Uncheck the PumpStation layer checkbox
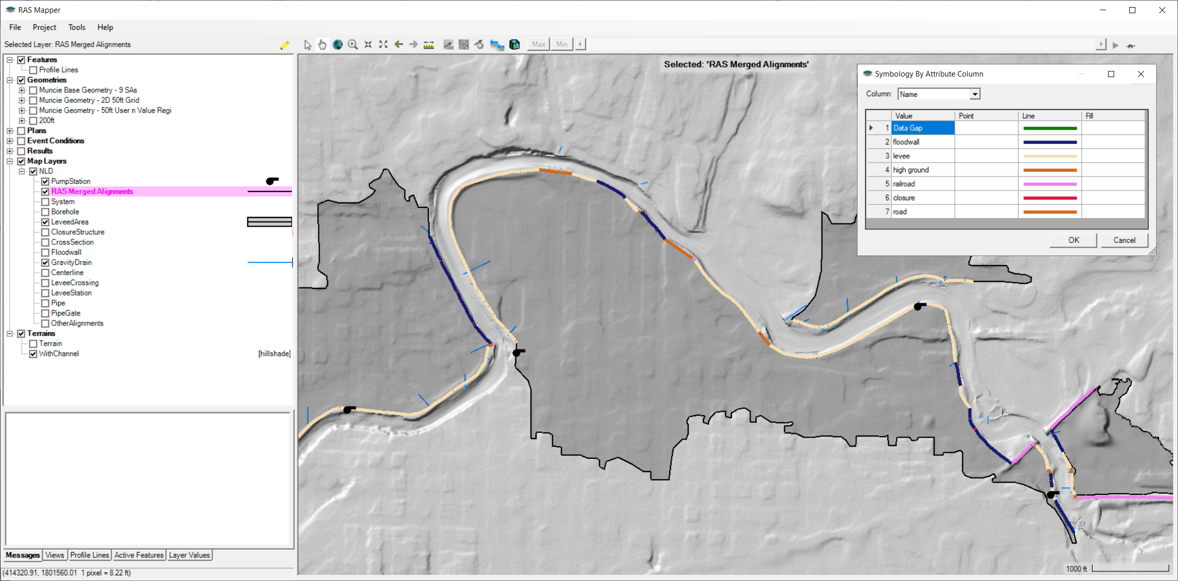Image resolution: width=1178 pixels, height=581 pixels. click(45, 181)
